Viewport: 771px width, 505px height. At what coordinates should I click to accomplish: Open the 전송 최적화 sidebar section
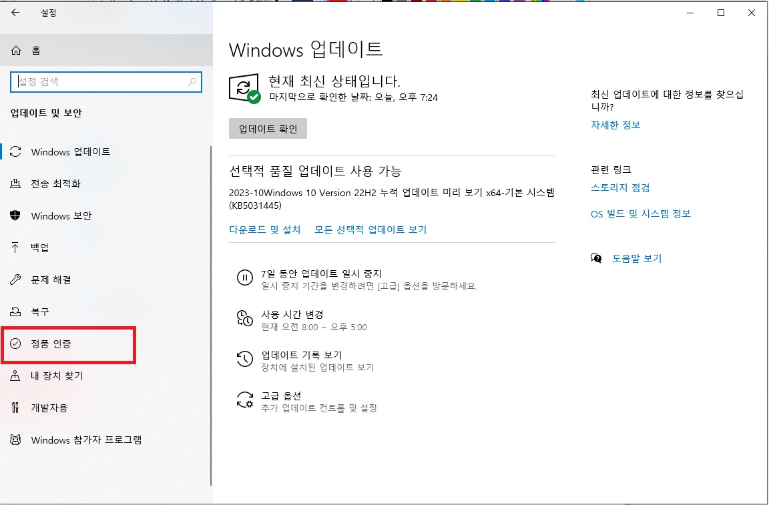[105, 183]
